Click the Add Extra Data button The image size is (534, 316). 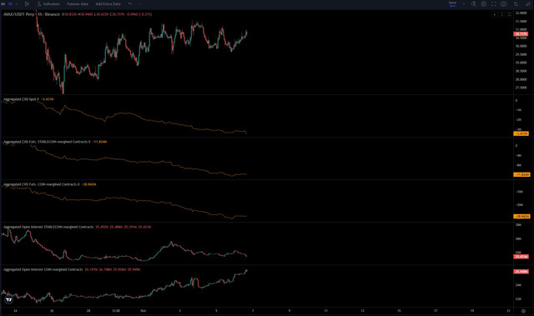pyautogui.click(x=108, y=3)
